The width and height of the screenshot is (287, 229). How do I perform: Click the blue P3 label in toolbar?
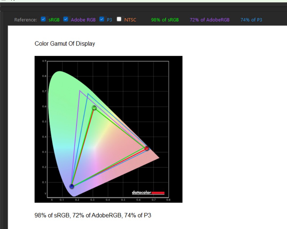click(x=109, y=20)
